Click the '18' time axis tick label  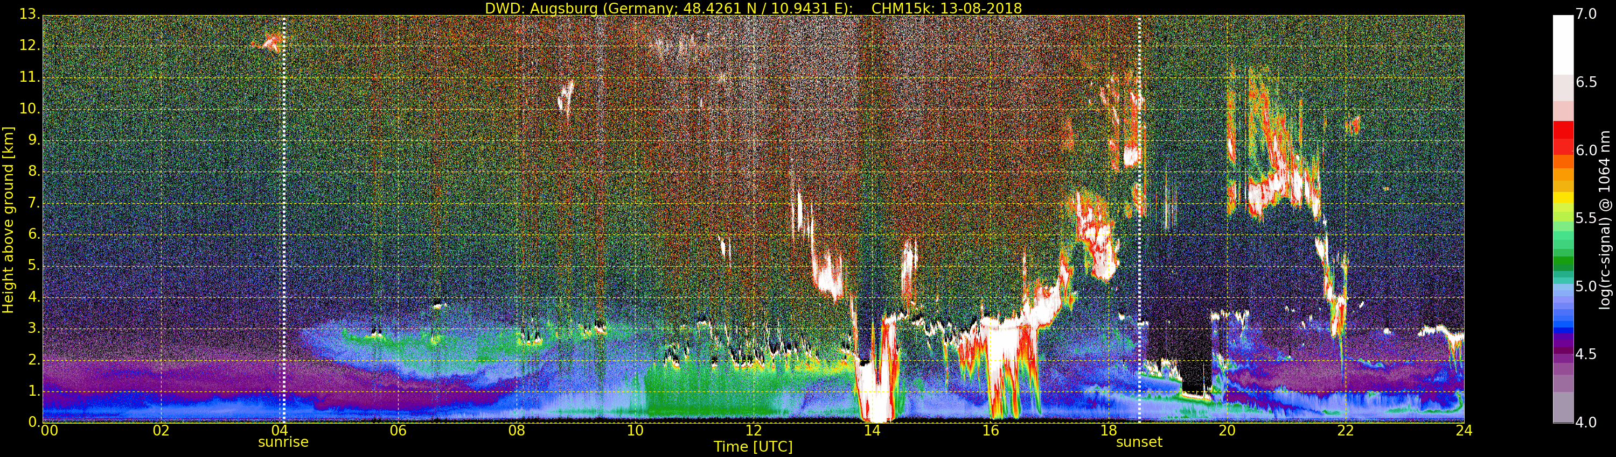[1109, 431]
